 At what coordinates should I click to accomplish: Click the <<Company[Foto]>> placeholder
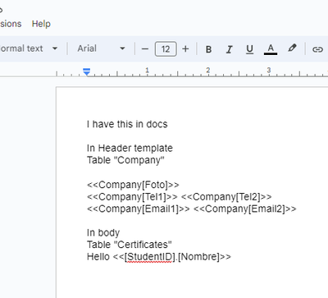pyautogui.click(x=133, y=185)
